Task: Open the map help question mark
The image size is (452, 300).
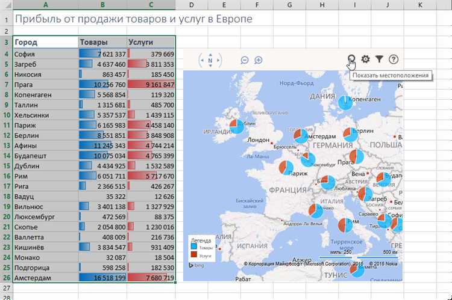Action: (394, 60)
